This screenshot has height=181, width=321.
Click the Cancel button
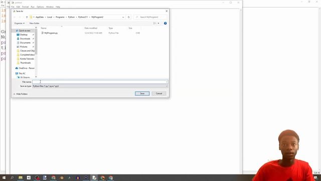pyautogui.click(x=159, y=94)
